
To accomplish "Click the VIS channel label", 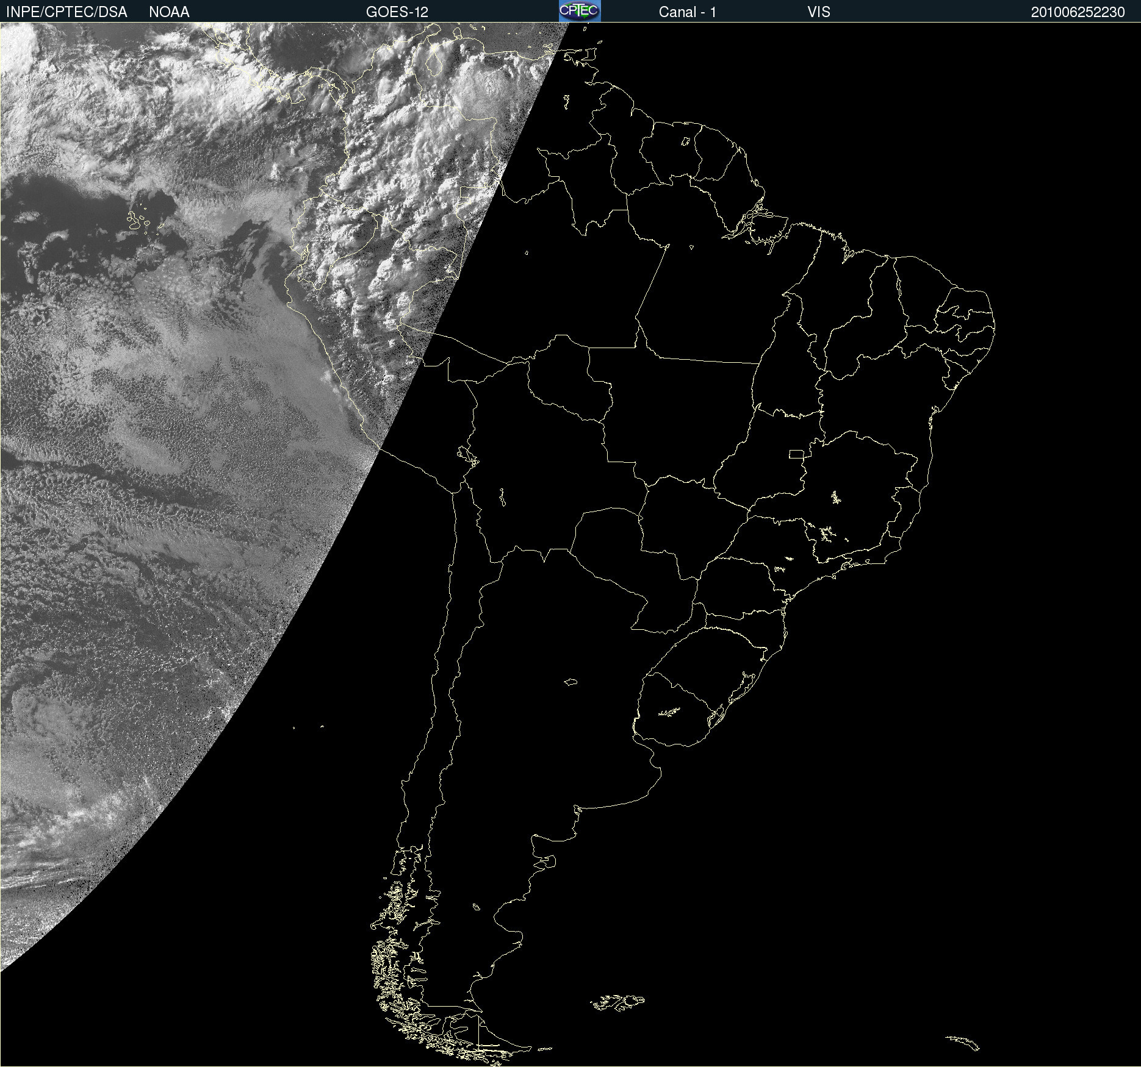I will click(819, 12).
